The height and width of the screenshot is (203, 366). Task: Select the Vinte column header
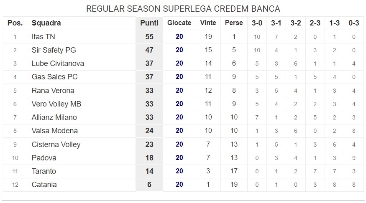pos(208,23)
